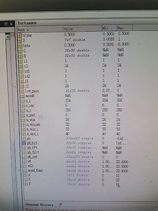Select the n_win_ex variable icon
Viewport: 158px width, 211px height.
click(23, 124)
